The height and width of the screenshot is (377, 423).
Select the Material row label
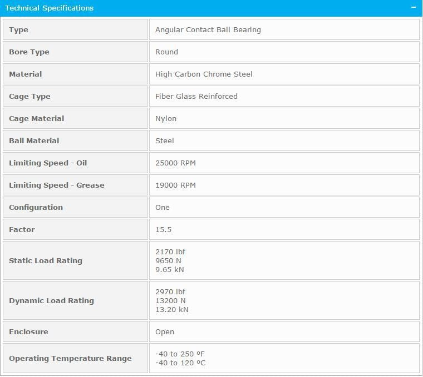coord(26,74)
